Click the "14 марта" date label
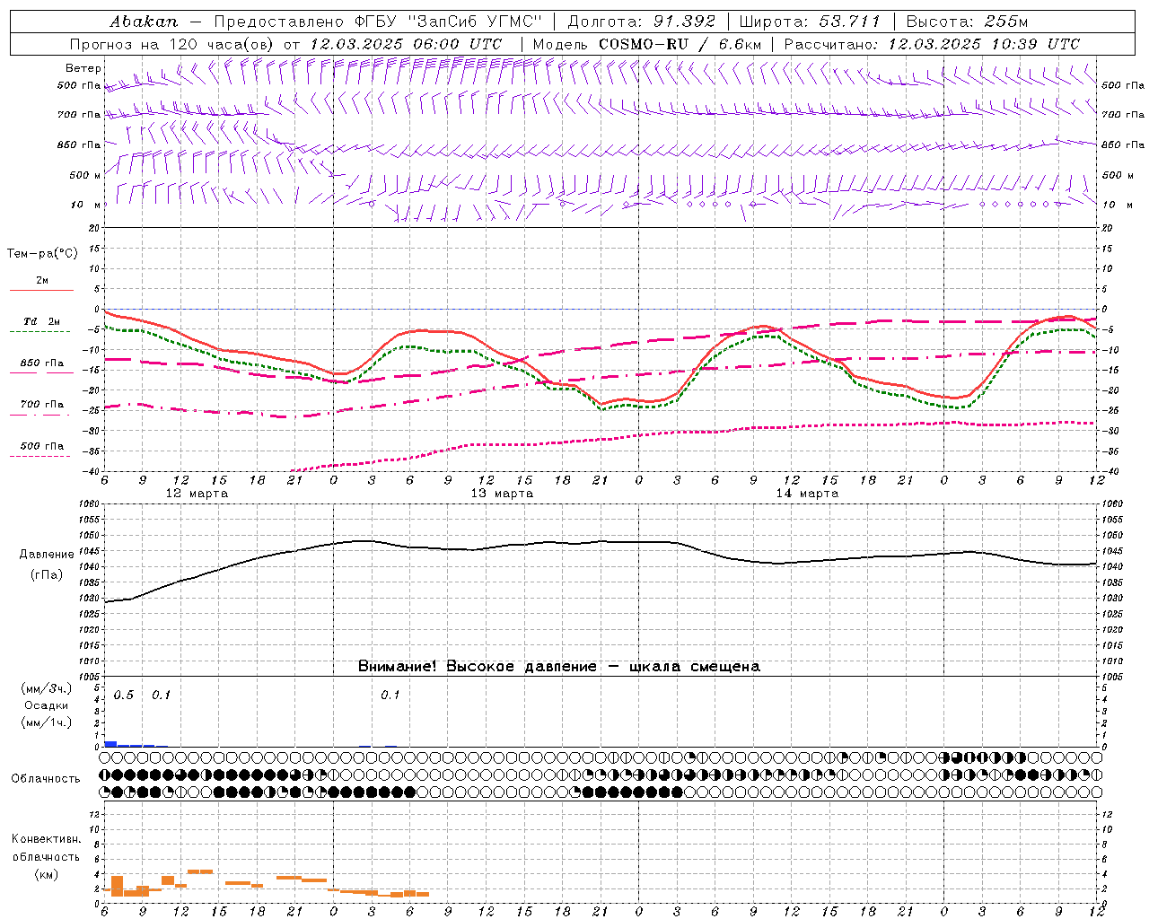 tap(807, 494)
